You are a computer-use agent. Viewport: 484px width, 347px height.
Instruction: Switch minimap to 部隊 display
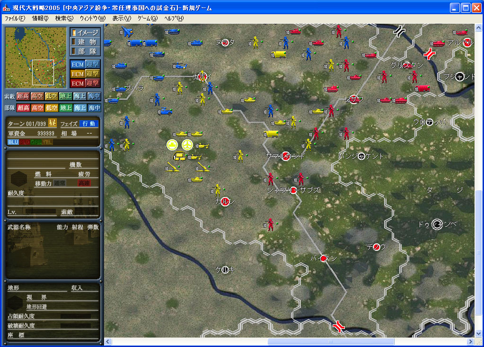(85, 51)
